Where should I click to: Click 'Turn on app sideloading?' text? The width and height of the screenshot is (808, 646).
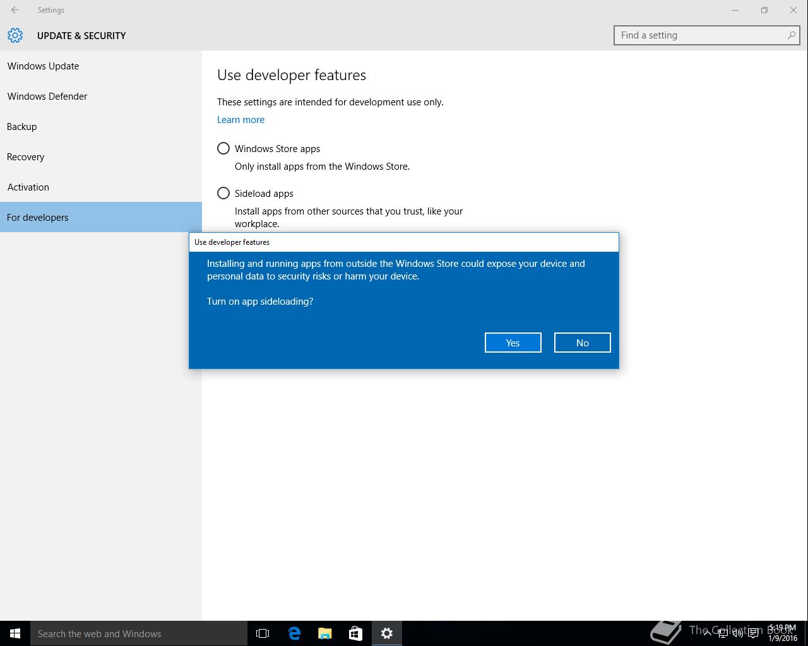[260, 302]
